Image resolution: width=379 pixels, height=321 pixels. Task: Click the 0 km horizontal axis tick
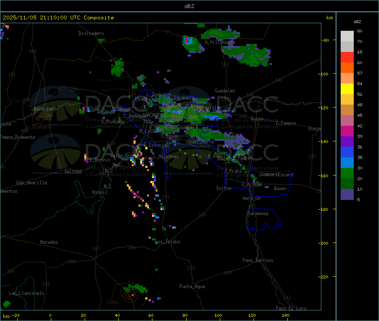[50, 315]
